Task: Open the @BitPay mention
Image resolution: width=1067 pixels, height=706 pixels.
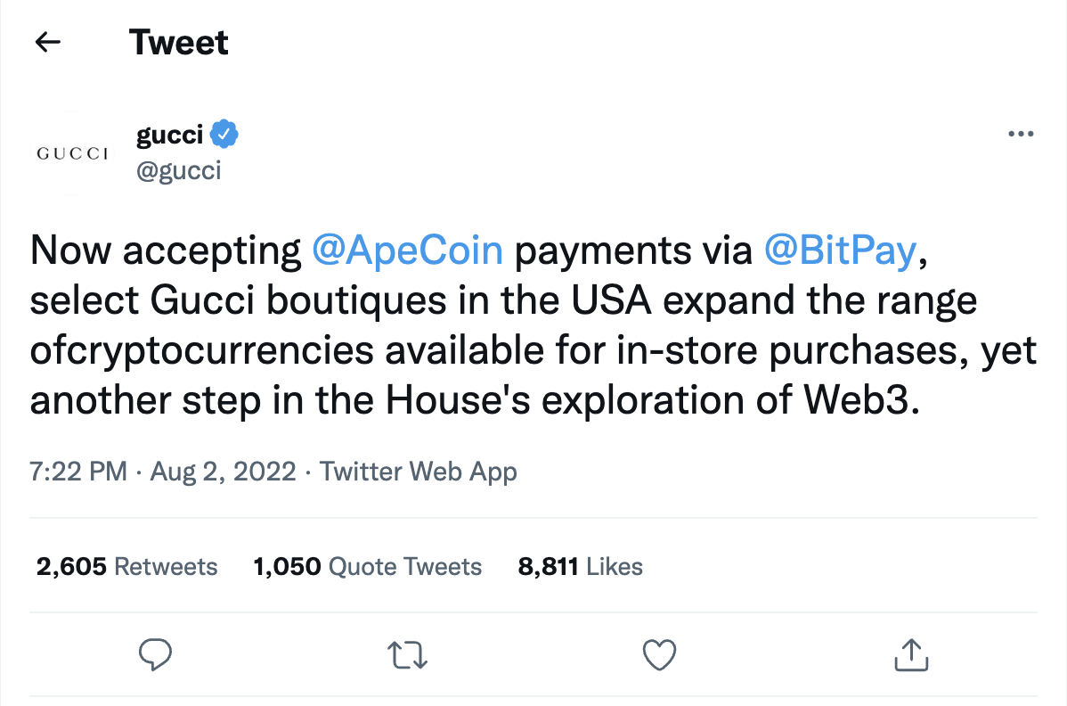Action: tap(841, 250)
